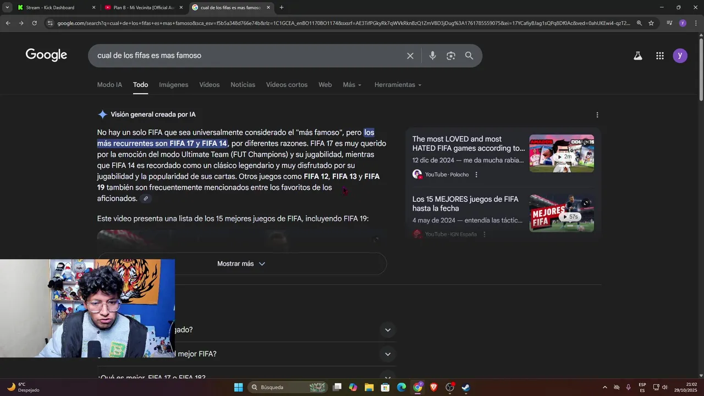Switch to the Plan B - Mi Vecinita tab
The image size is (704, 396).
click(144, 8)
